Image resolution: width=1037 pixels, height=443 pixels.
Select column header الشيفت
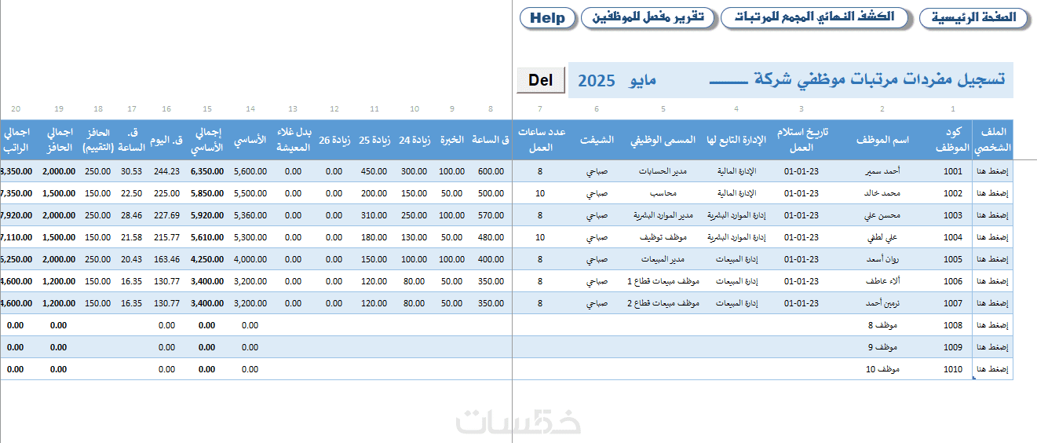click(597, 140)
